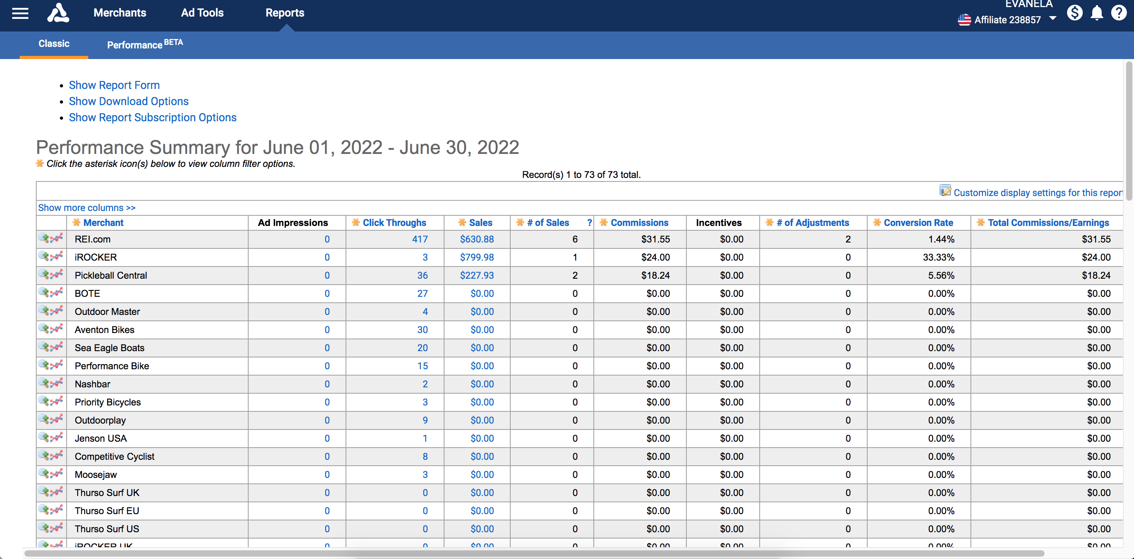Expand the Affiliate 238857 account dropdown arrow
The image size is (1134, 559).
1052,19
